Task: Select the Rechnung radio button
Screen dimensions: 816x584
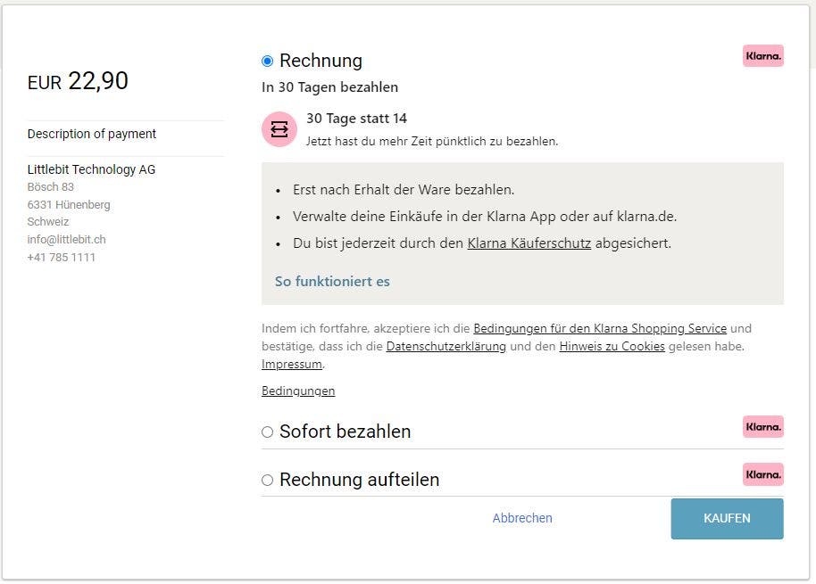Action: tap(268, 62)
